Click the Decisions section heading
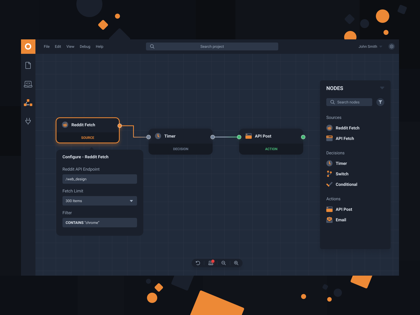The height and width of the screenshot is (315, 420). point(335,153)
